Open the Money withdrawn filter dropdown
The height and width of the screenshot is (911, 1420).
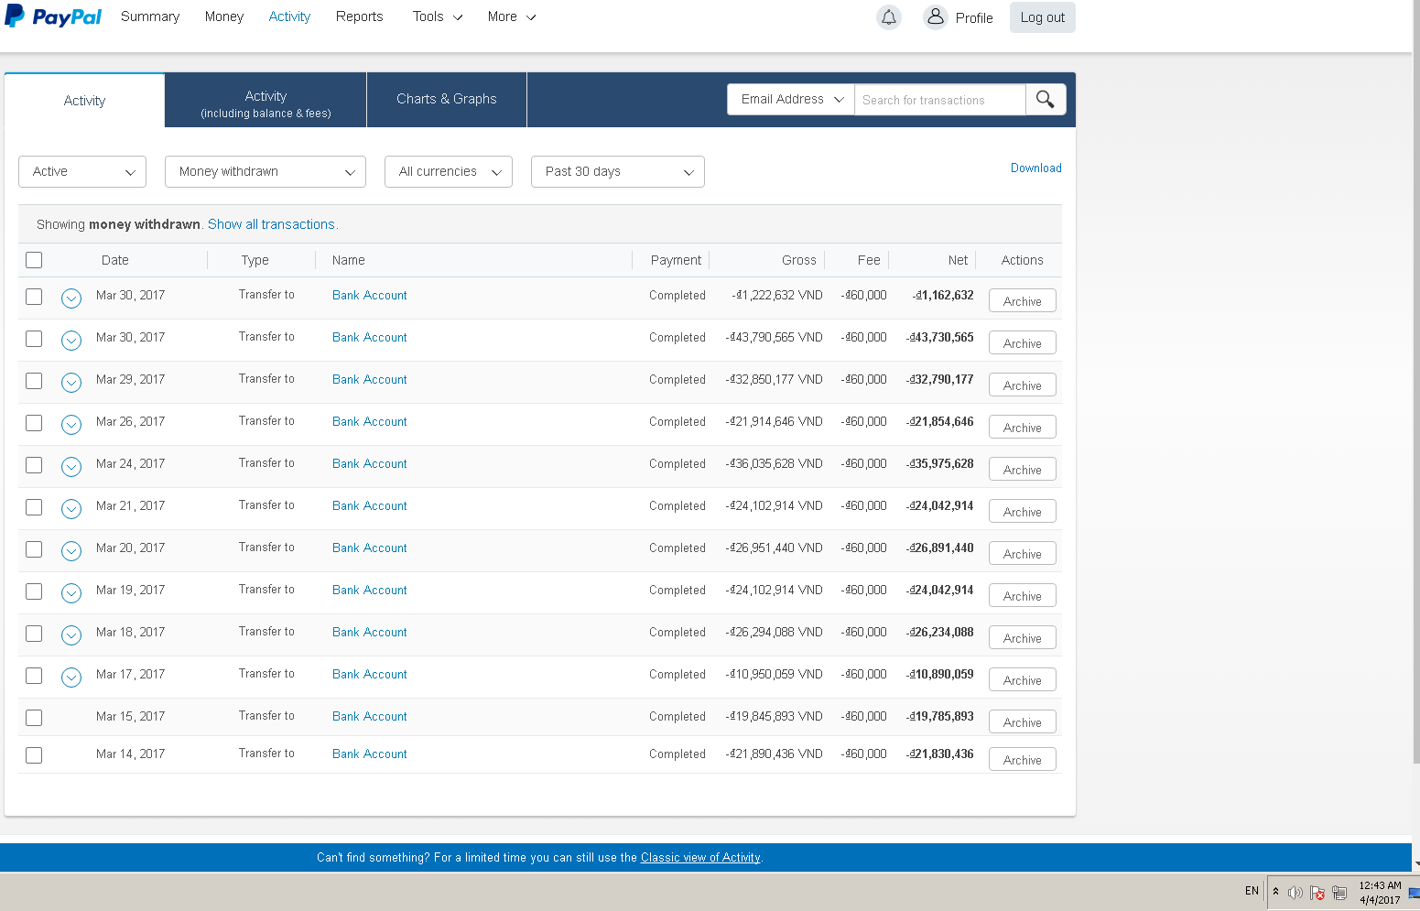click(266, 171)
